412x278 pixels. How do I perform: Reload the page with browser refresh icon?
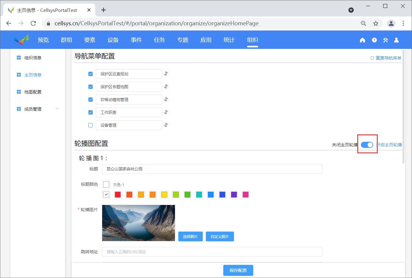point(33,23)
